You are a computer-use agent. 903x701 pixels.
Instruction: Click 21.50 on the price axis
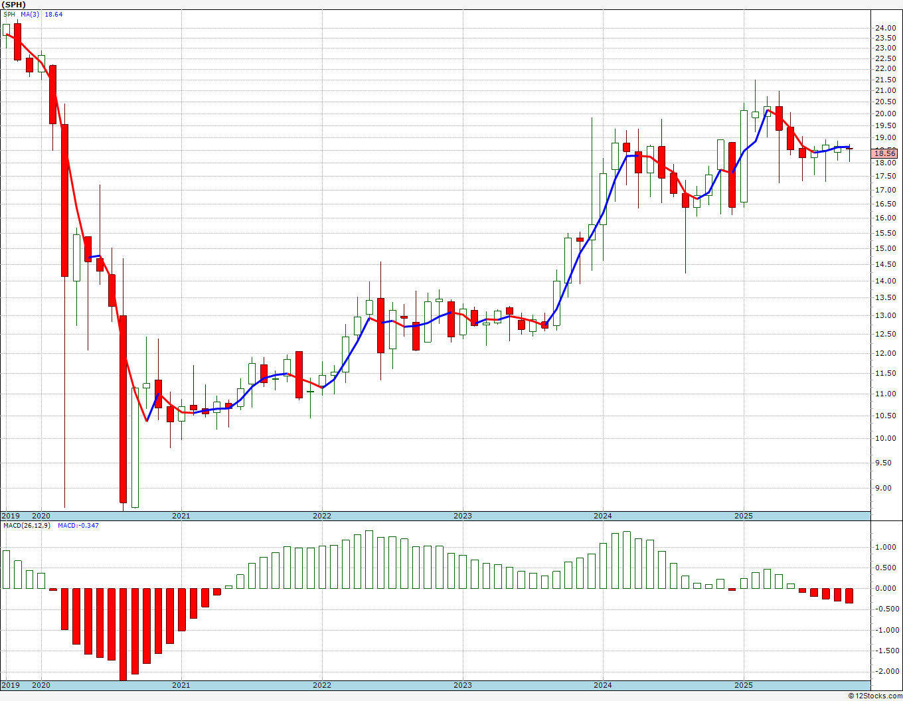click(885, 80)
